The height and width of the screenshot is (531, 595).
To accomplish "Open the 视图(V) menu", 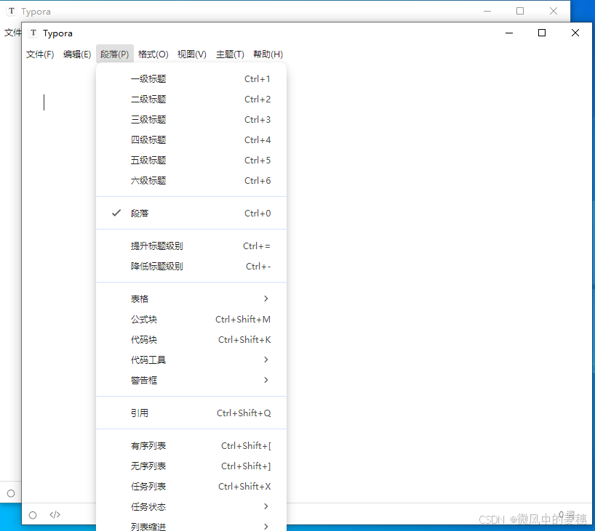I will click(x=191, y=54).
